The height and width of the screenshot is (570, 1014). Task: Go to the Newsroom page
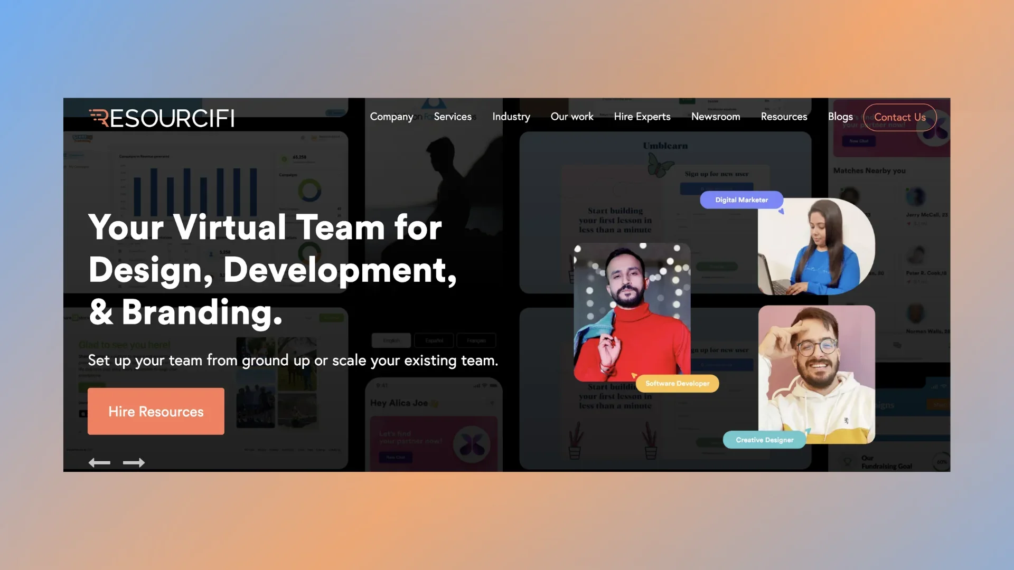point(715,117)
